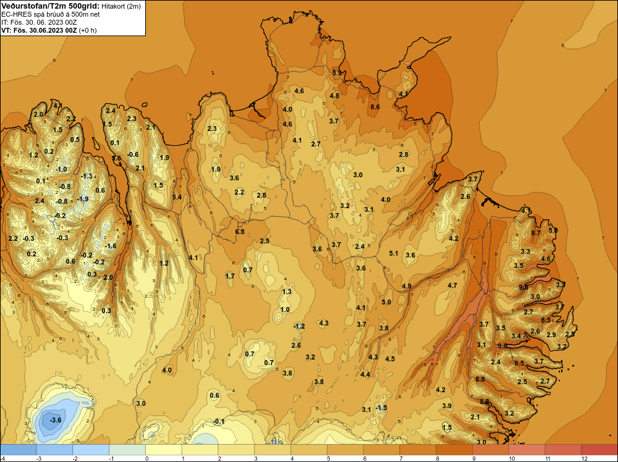Viewport: 618px width, 462px height.
Task: Click the "5.6" temperature value
Action: (x=116, y=158)
